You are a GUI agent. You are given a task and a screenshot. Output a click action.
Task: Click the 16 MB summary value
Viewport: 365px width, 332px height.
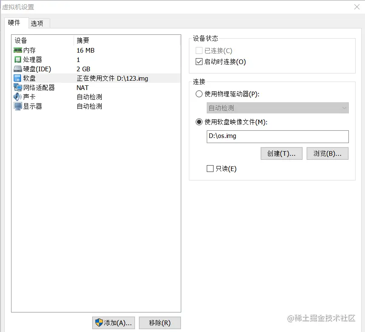coord(86,51)
